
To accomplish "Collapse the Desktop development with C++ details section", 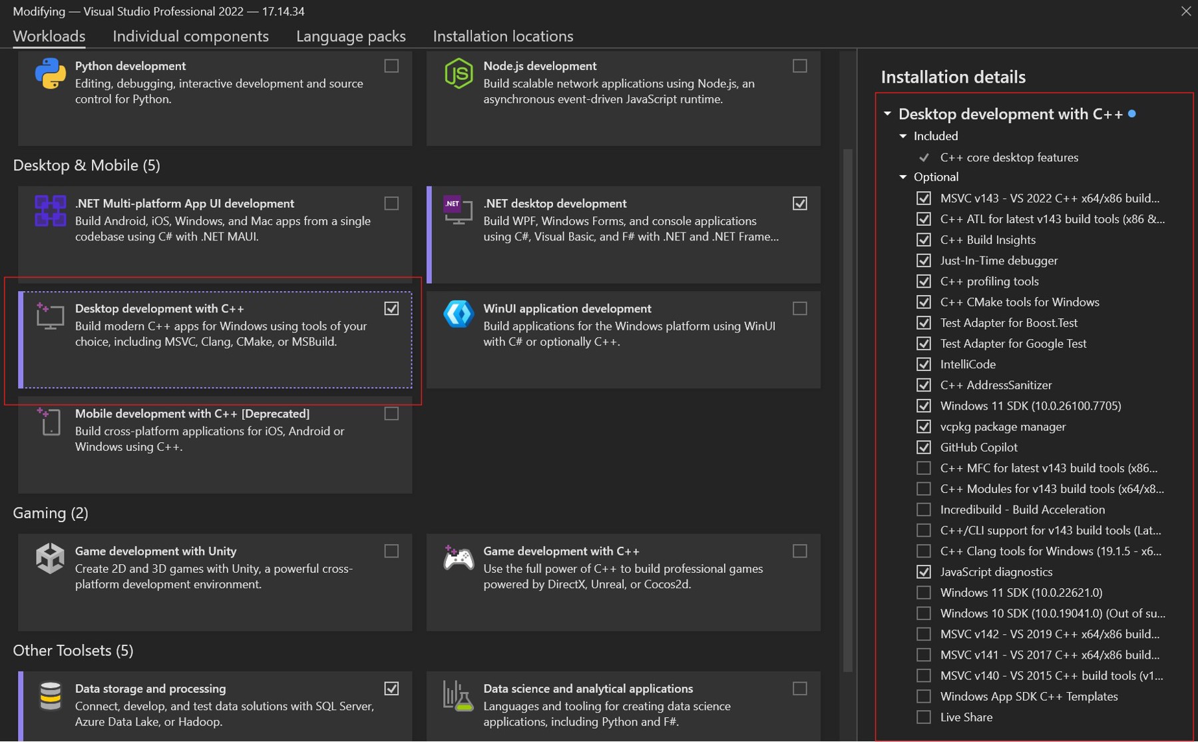I will (x=887, y=114).
